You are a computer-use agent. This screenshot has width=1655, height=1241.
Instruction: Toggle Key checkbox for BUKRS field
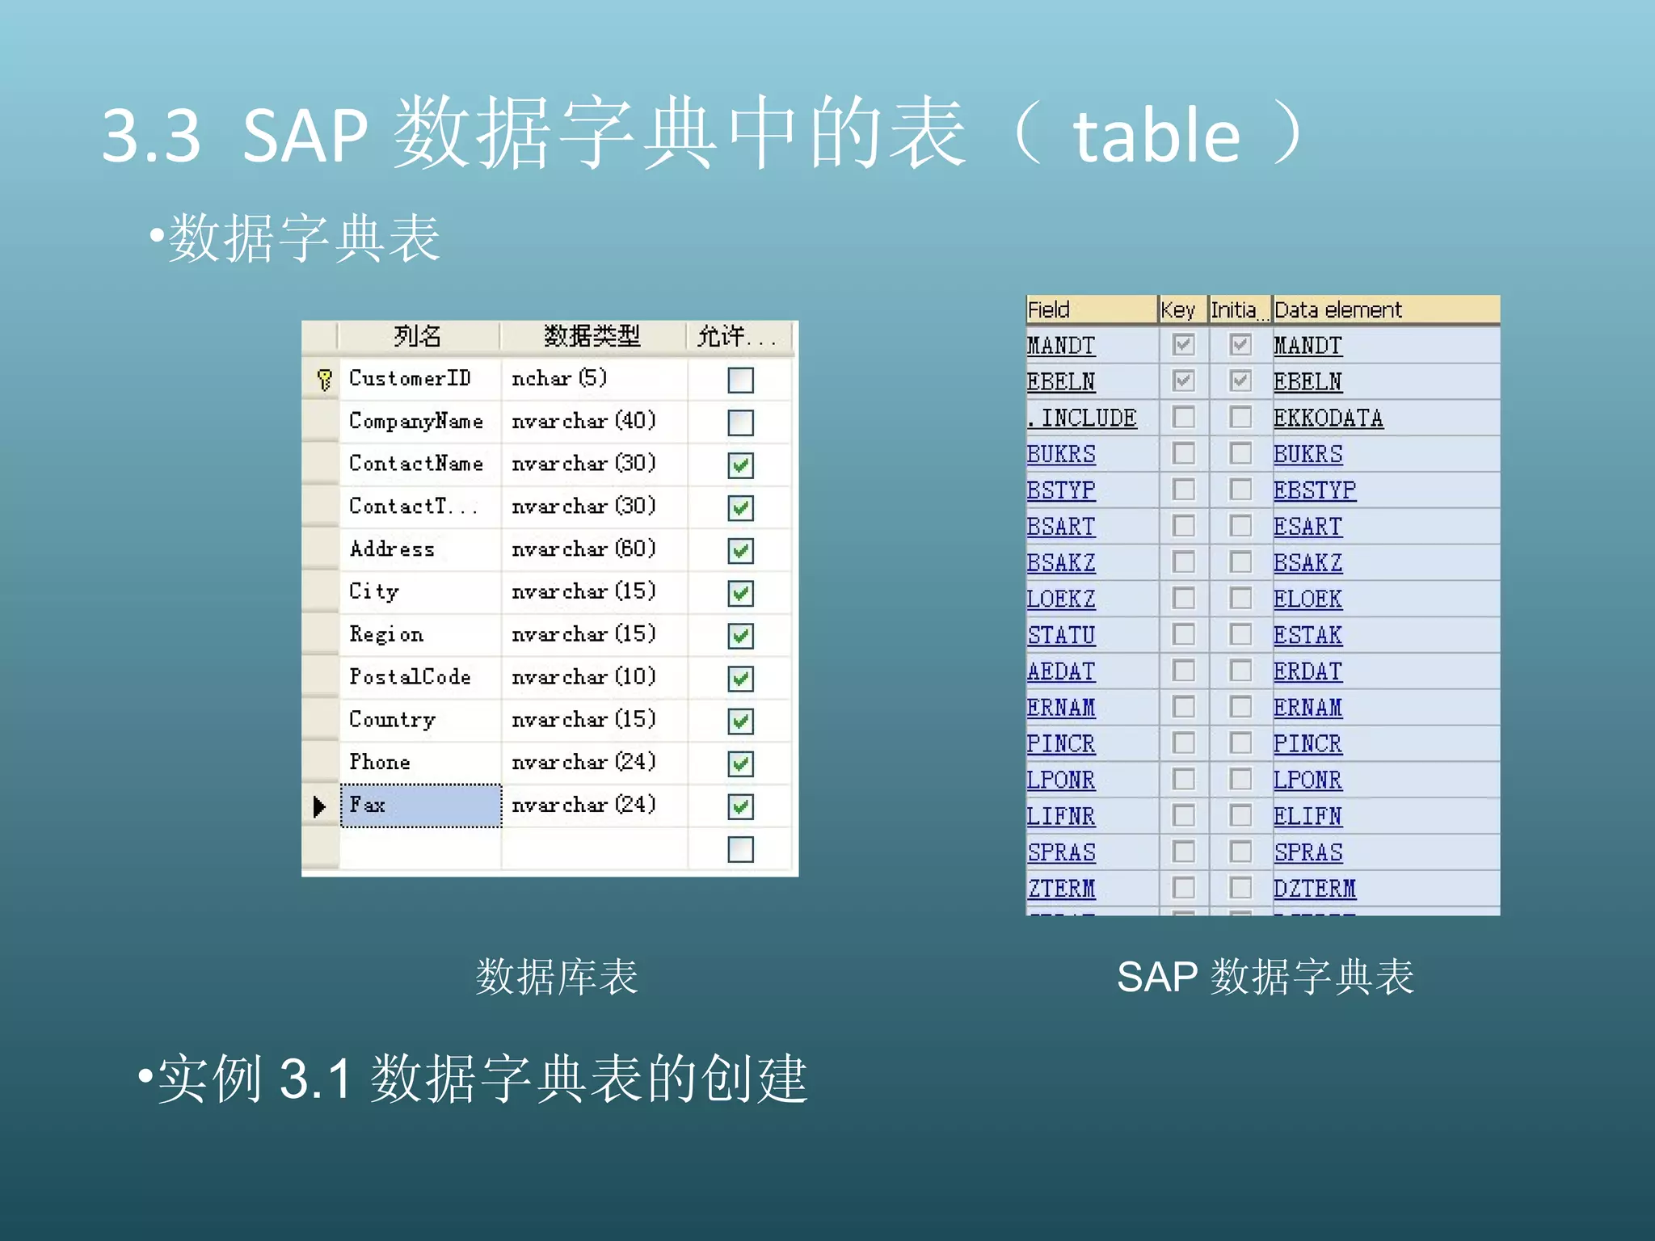(1183, 453)
